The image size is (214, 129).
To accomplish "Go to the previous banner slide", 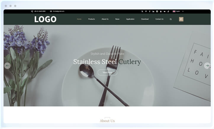I will tap(7, 66).
